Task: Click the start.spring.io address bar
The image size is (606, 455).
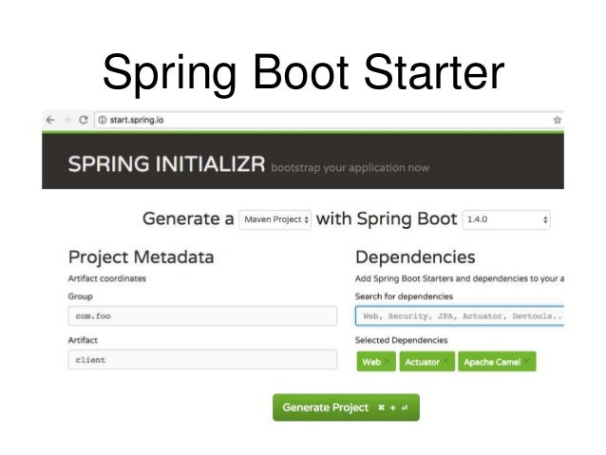Action: [x=325, y=120]
